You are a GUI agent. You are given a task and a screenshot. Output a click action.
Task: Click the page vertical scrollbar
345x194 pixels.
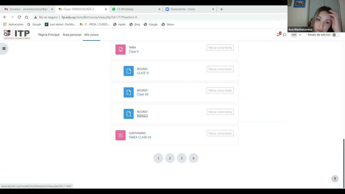tap(343, 164)
